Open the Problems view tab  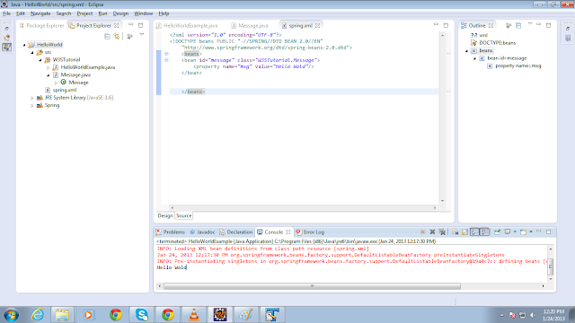[171, 232]
